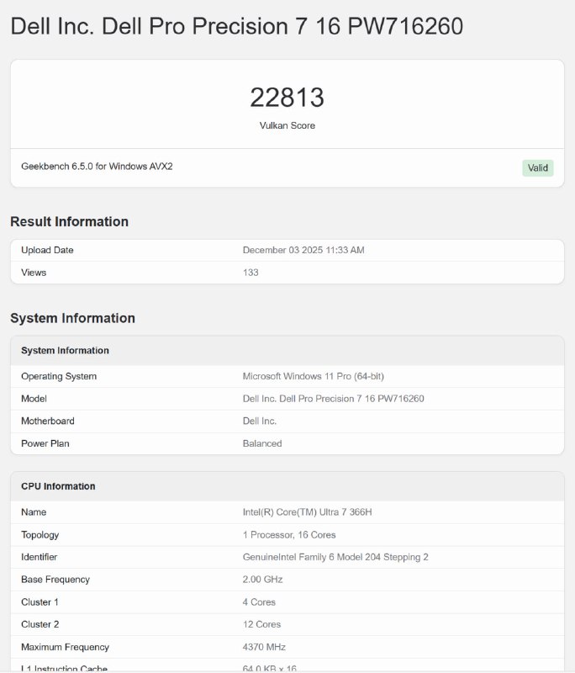The height and width of the screenshot is (673, 575).
Task: Click the Operating System label
Action: pos(59,376)
